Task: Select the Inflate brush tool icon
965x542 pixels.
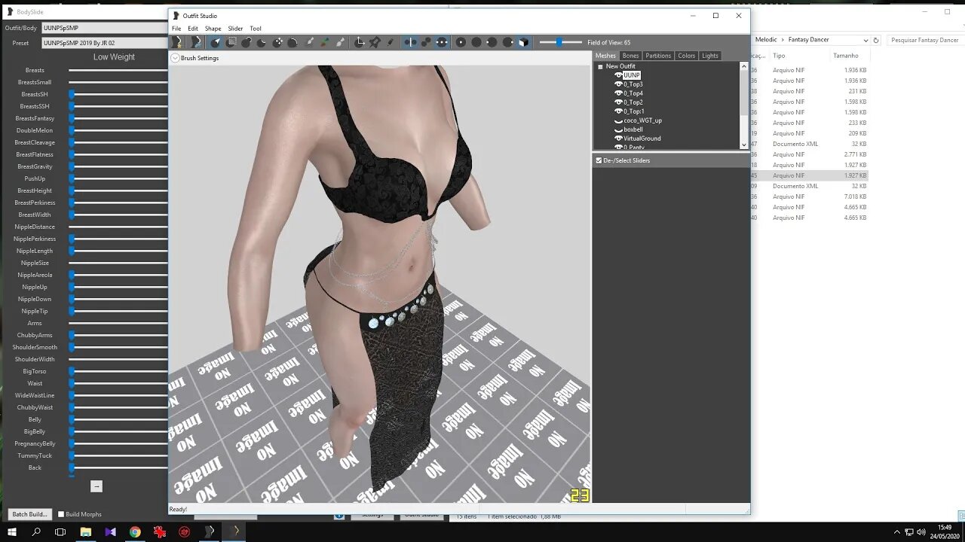Action: [247, 42]
